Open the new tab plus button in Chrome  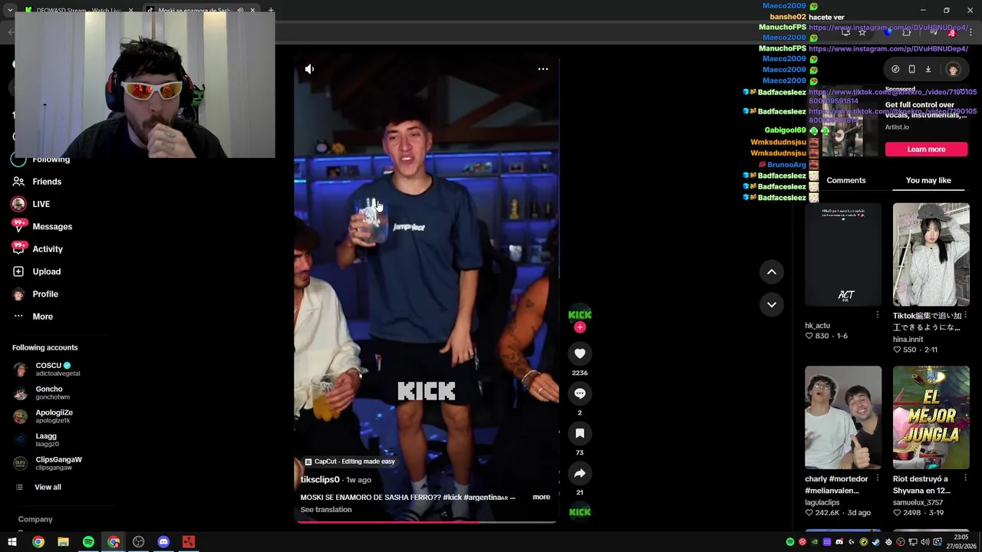coord(271,10)
